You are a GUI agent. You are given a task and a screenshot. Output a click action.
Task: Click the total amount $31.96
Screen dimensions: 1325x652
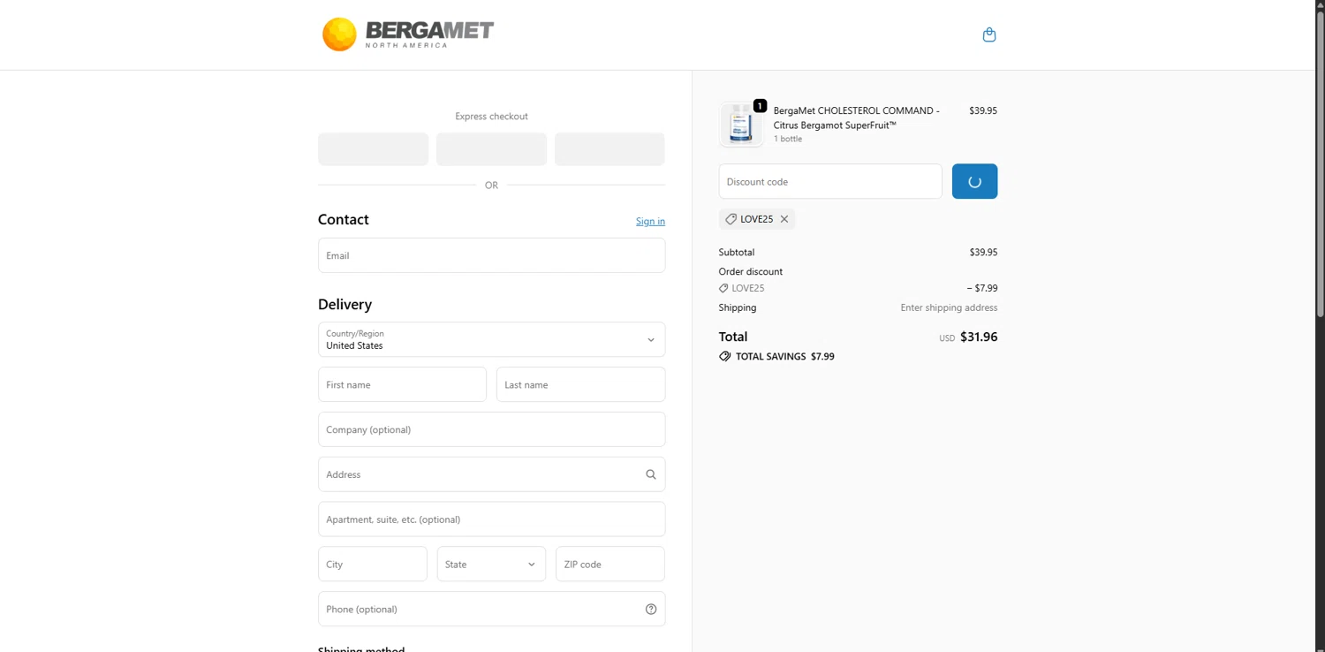click(x=979, y=337)
